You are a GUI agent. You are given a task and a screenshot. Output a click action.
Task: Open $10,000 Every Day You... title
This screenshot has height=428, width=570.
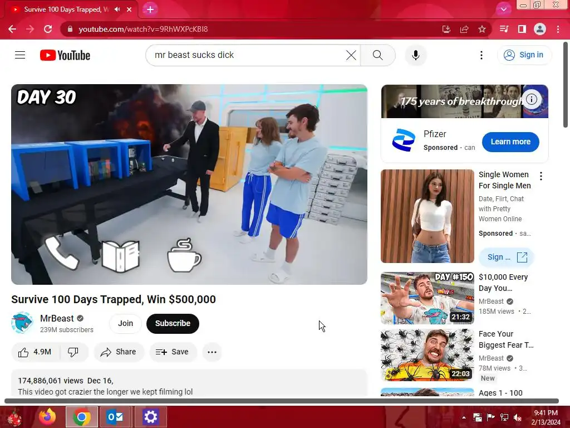[x=503, y=283]
